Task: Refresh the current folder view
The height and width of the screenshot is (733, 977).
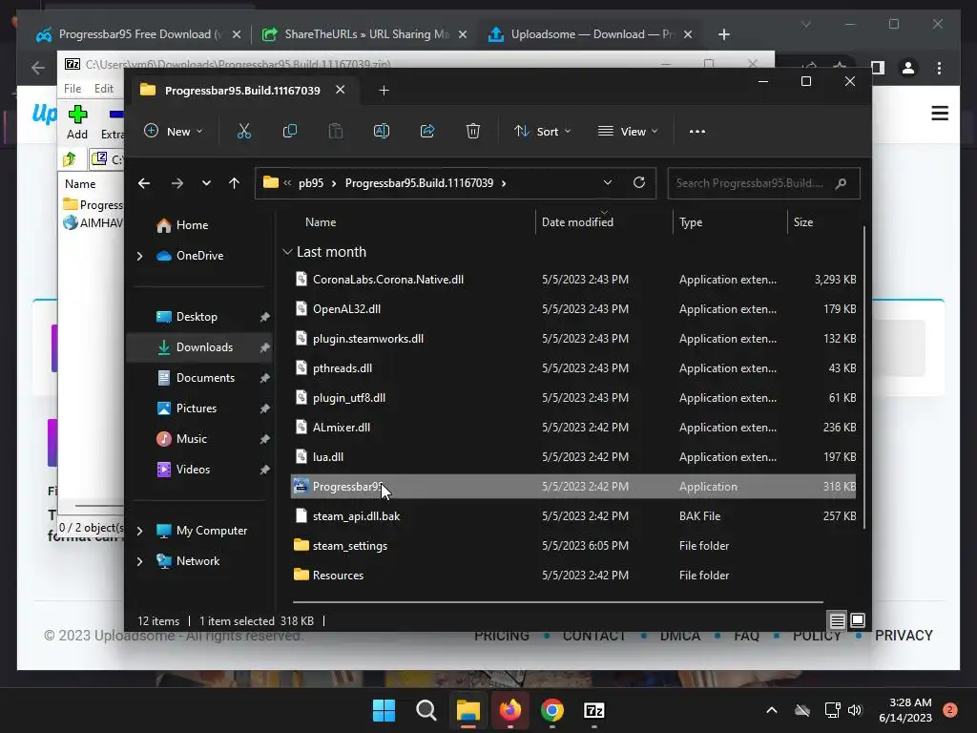Action: pyautogui.click(x=638, y=182)
